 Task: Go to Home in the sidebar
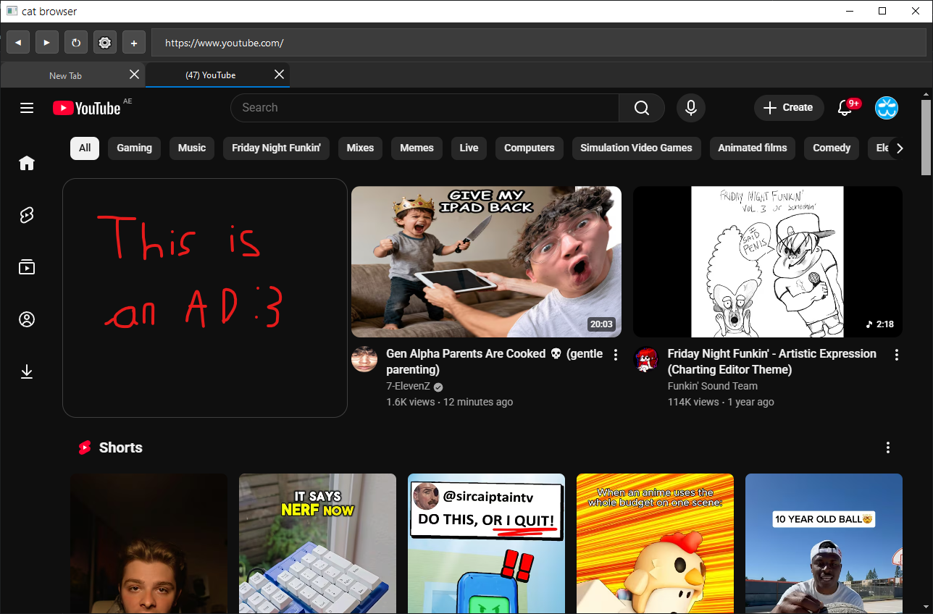[27, 163]
